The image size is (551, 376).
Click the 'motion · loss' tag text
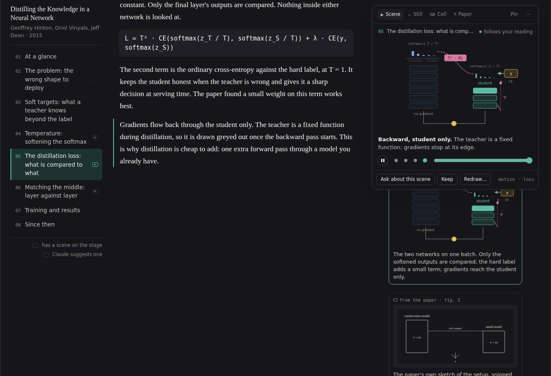pyautogui.click(x=516, y=180)
